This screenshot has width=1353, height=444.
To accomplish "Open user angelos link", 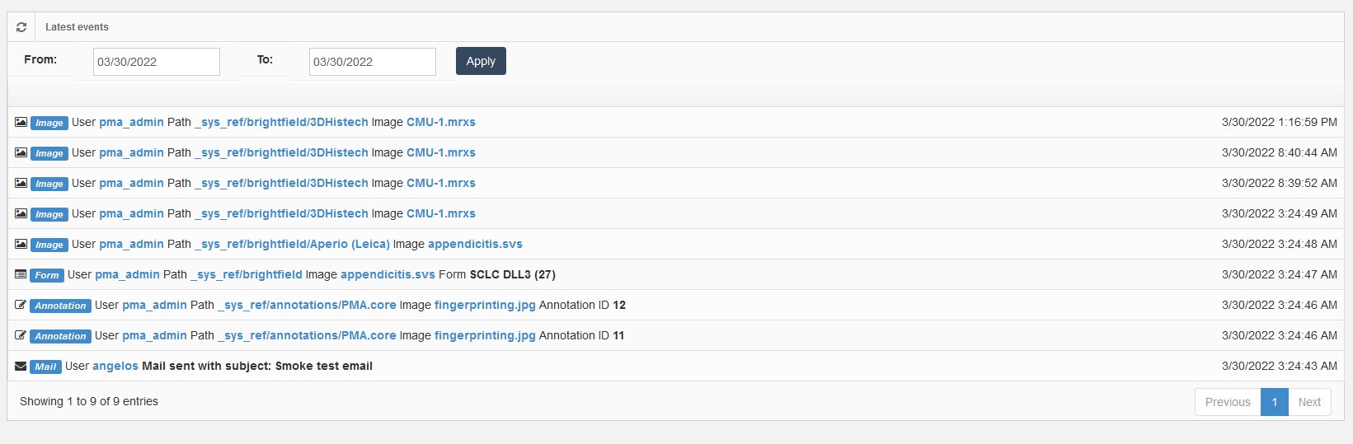I will pyautogui.click(x=115, y=366).
